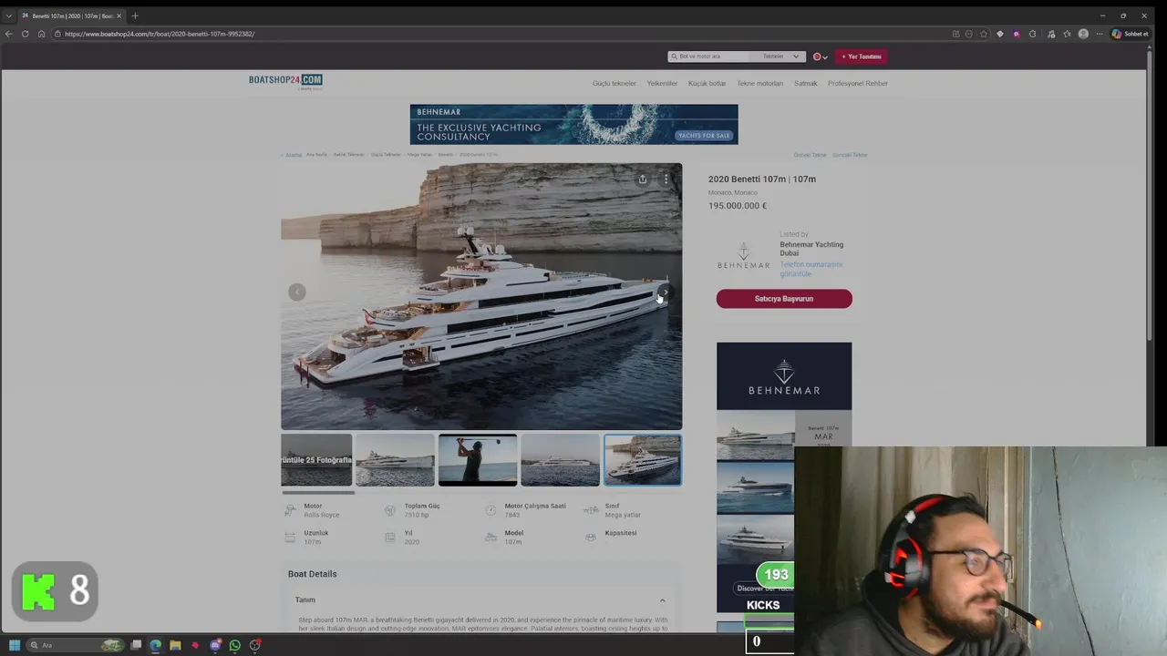
Task: Go to 'Sonraki Tekne' listing
Action: pos(850,155)
